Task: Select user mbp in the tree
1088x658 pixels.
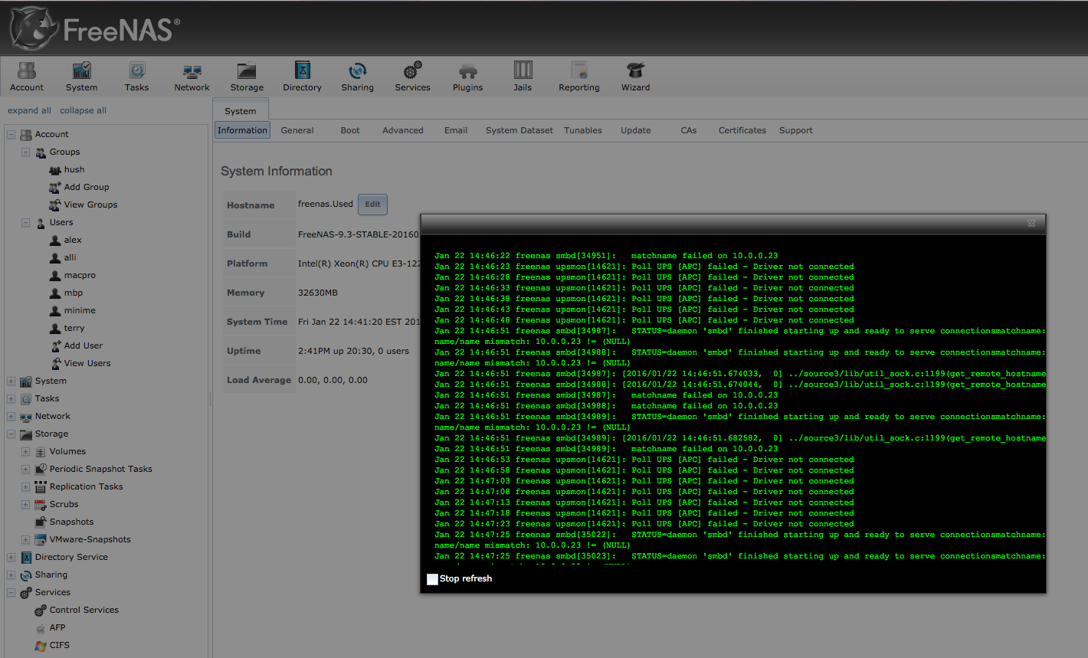Action: pyautogui.click(x=74, y=293)
